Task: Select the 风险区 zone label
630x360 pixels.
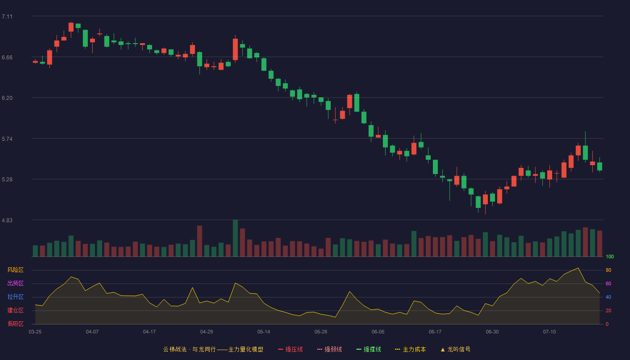Action: click(x=15, y=270)
